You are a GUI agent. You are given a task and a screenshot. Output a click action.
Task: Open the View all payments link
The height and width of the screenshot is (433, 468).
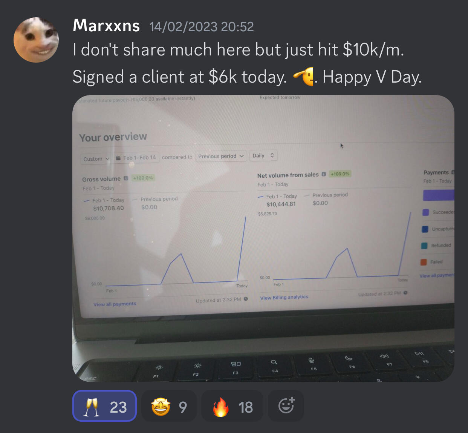[115, 304]
